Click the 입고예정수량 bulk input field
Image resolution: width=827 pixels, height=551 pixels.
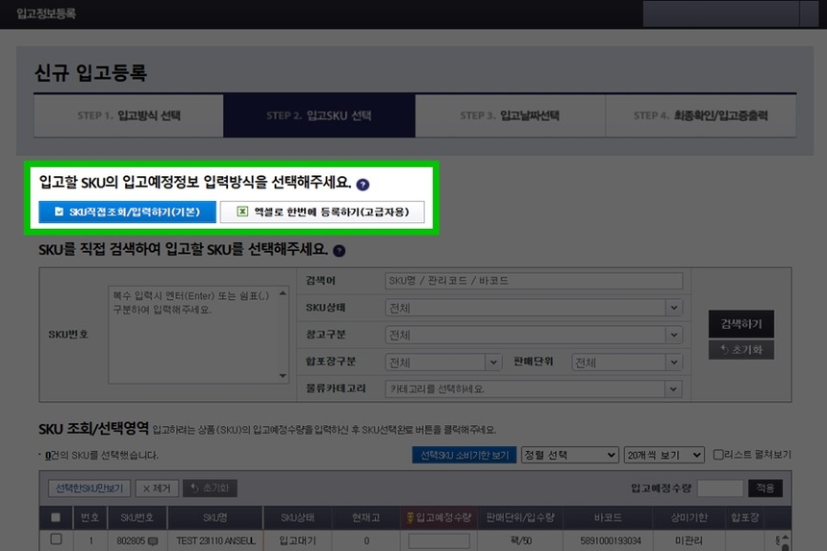pyautogui.click(x=720, y=488)
